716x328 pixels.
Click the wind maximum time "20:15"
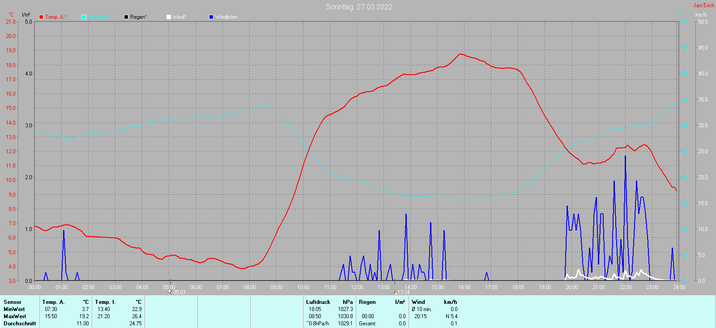421,316
